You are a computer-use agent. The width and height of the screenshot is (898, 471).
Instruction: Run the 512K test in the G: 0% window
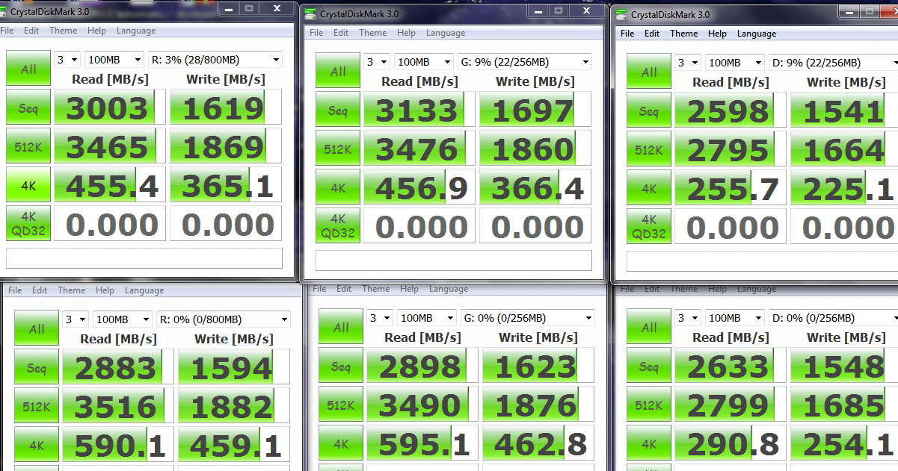pos(341,405)
